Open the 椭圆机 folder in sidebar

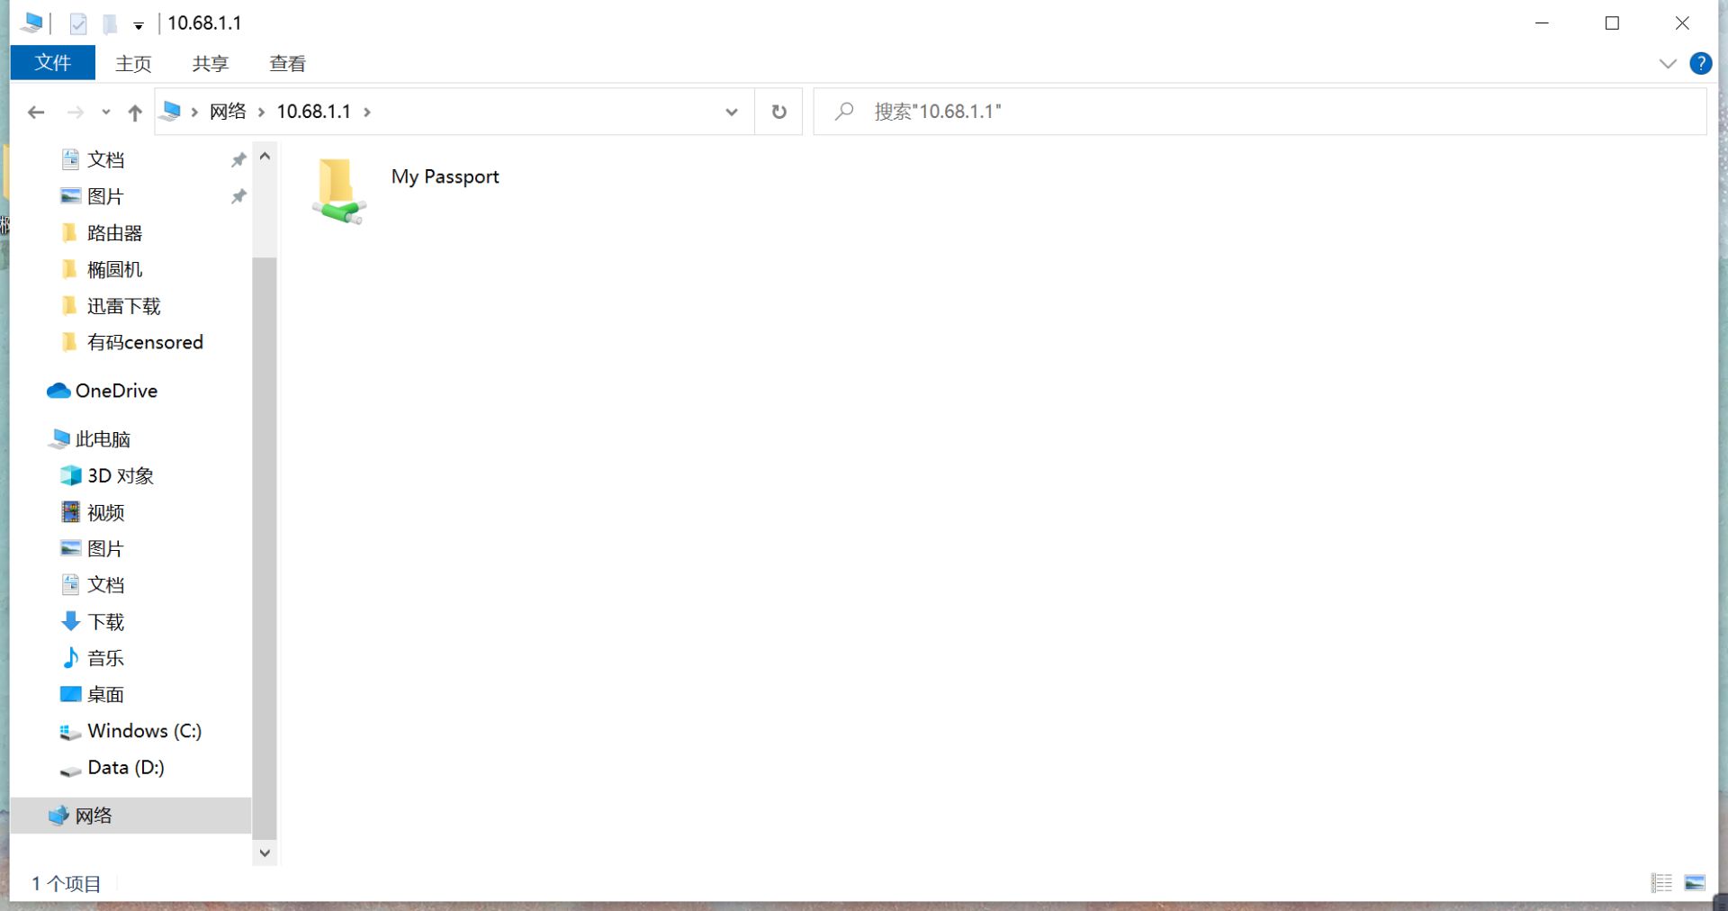tap(115, 269)
